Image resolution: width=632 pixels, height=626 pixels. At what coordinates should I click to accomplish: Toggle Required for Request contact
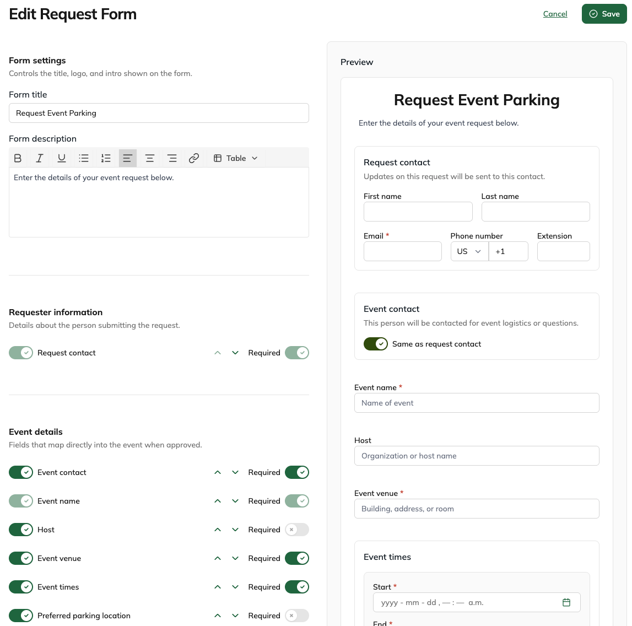(297, 353)
